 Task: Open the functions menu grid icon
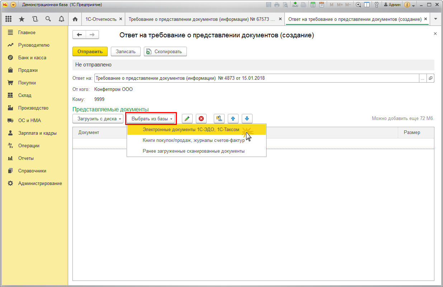pos(9,19)
